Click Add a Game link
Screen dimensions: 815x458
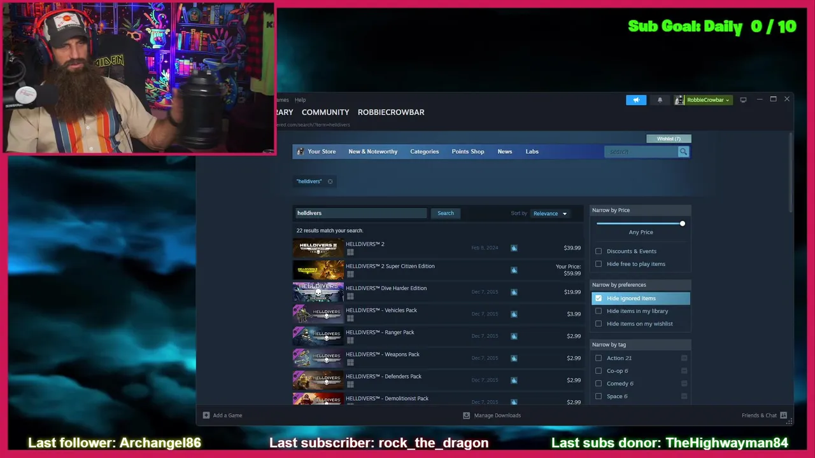click(x=227, y=415)
